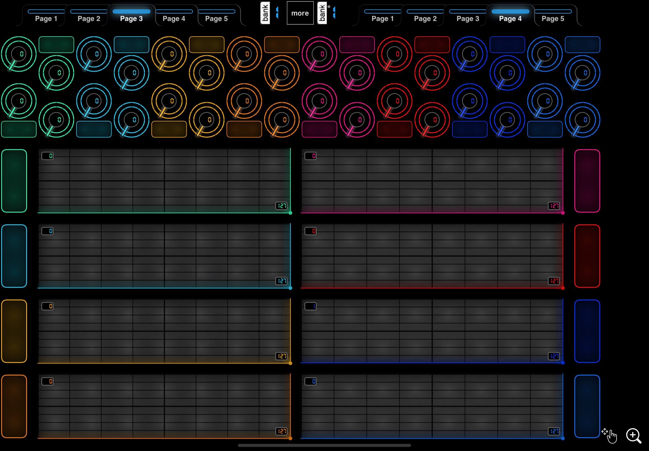Screen dimensions: 649x451
Task: Click the lowest light blue knob
Action: point(582,120)
